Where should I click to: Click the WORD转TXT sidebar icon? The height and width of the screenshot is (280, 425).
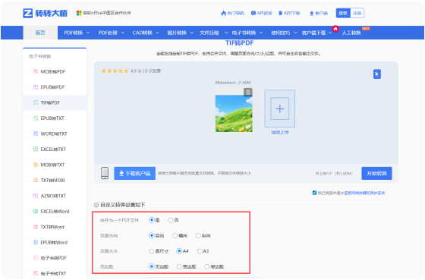point(36,134)
